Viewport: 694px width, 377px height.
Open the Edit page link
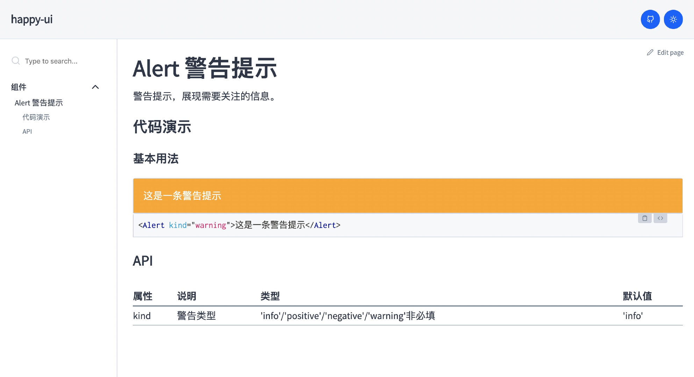(665, 52)
